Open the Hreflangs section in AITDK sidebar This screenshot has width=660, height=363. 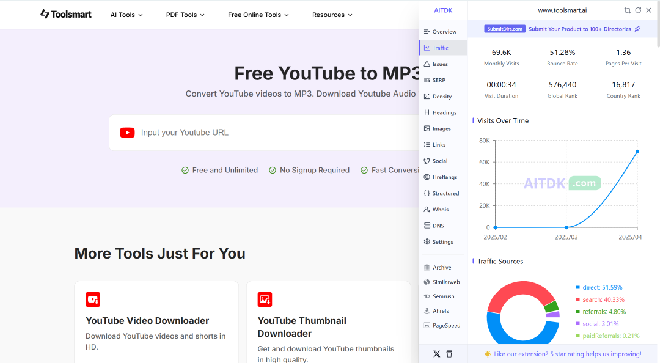tap(443, 177)
